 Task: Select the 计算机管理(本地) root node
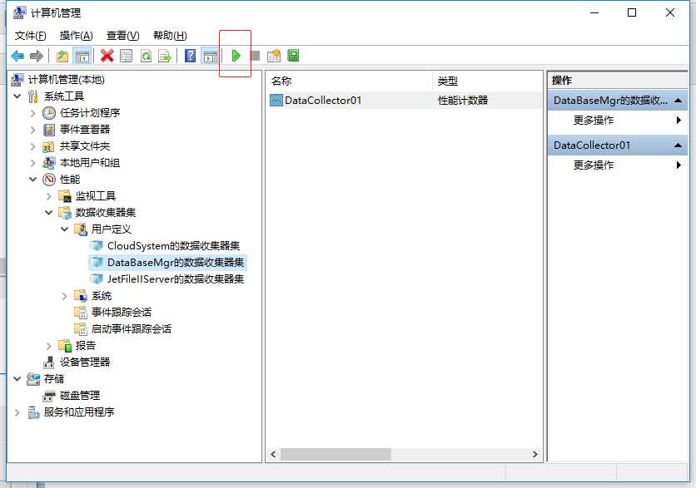click(x=66, y=80)
